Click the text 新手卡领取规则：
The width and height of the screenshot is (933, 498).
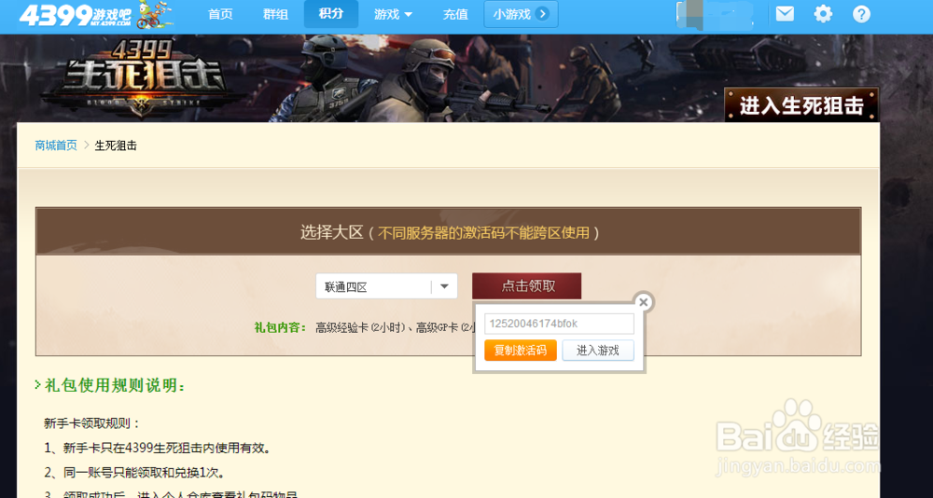[92, 423]
